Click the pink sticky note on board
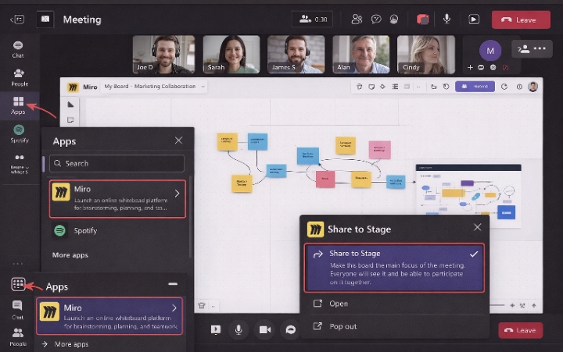563x352 pixels. (x=379, y=149)
